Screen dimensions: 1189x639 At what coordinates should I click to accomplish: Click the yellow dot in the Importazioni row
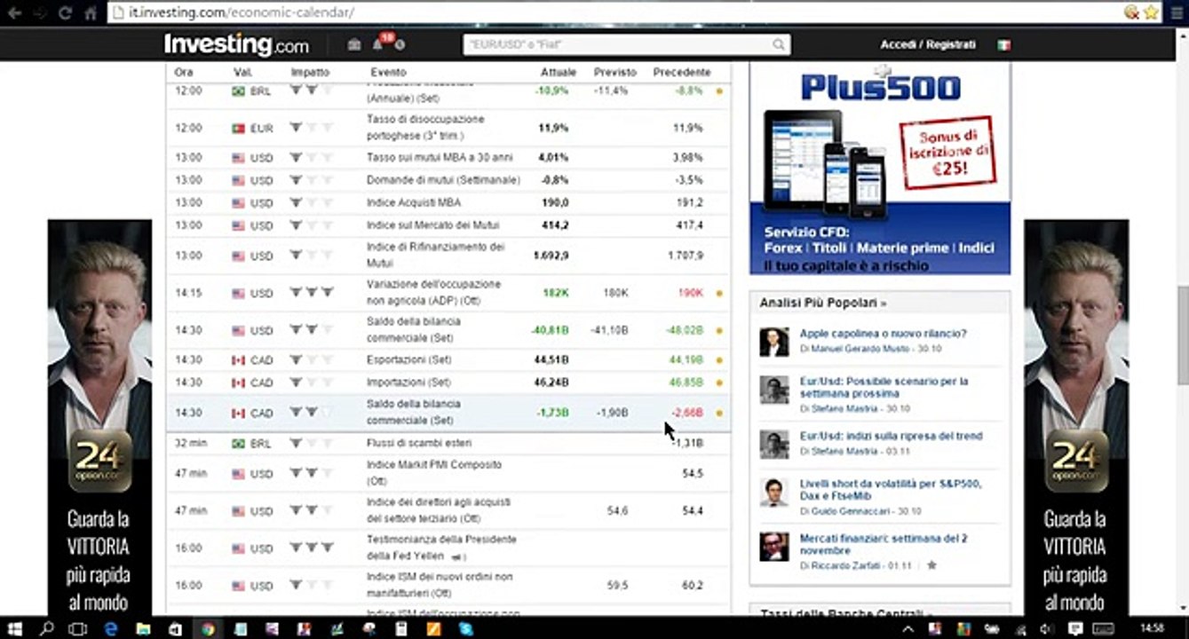pyautogui.click(x=719, y=383)
